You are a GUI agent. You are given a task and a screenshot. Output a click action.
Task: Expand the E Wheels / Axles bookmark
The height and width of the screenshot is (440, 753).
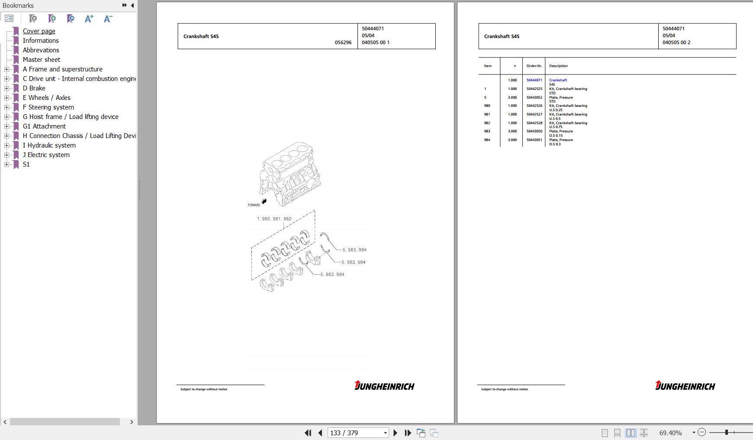(x=6, y=98)
